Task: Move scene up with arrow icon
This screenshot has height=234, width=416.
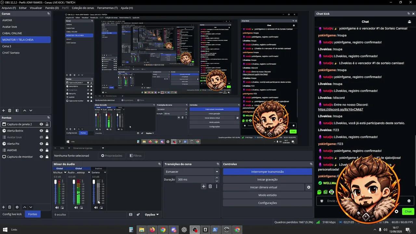Action: (x=24, y=110)
